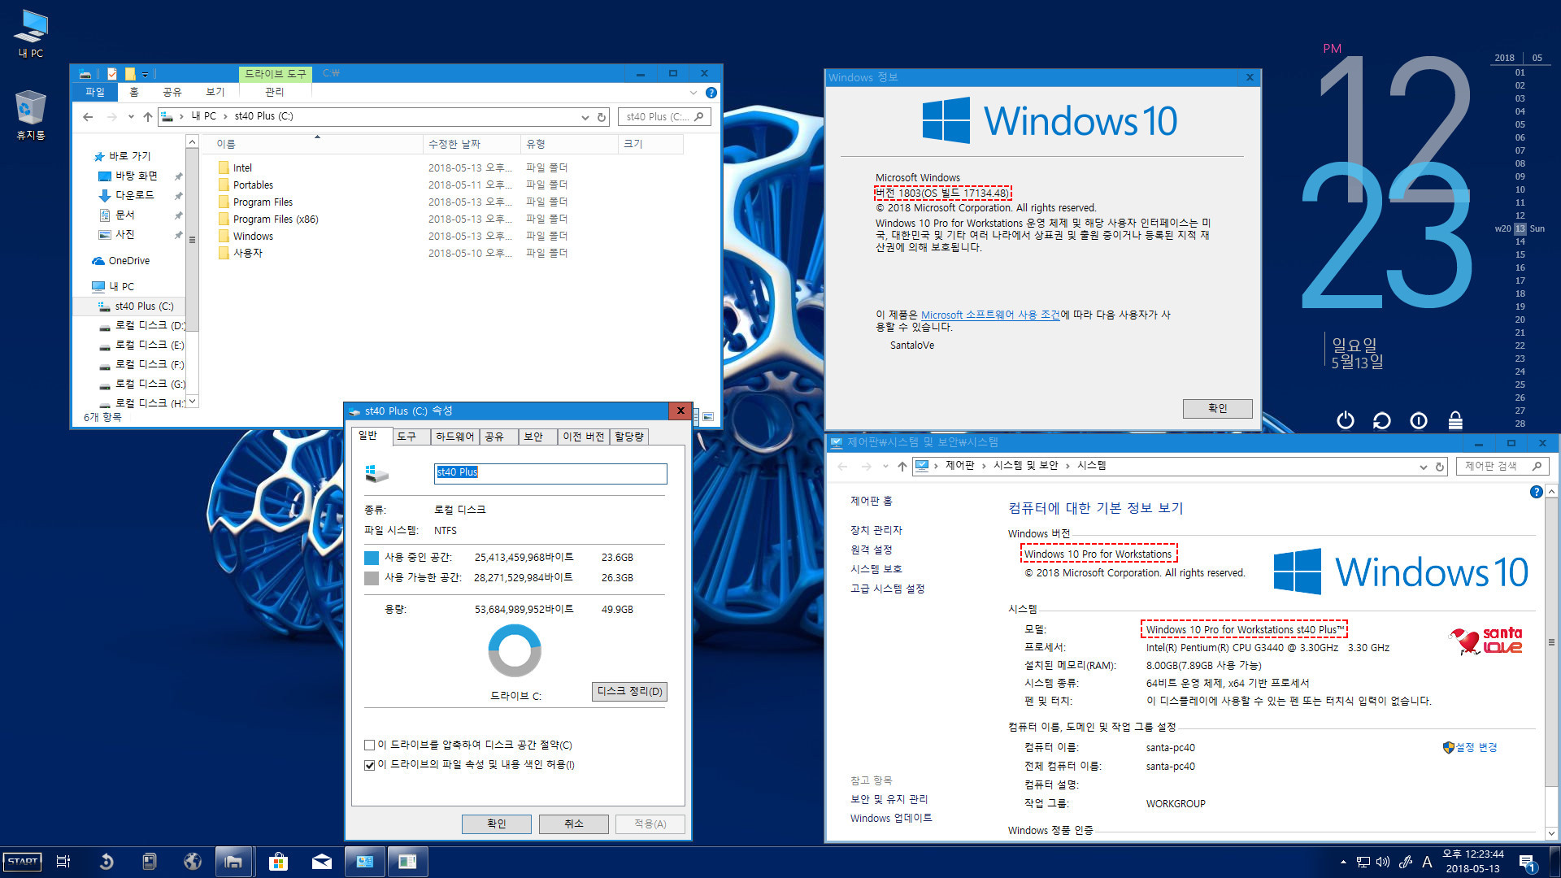Select the Portables folder
This screenshot has width=1561, height=878.
coord(253,185)
